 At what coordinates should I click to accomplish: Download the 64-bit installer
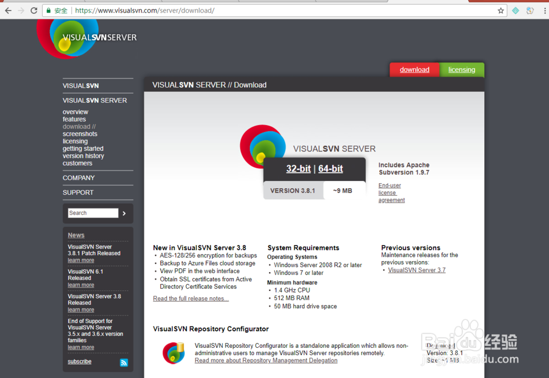(330, 168)
